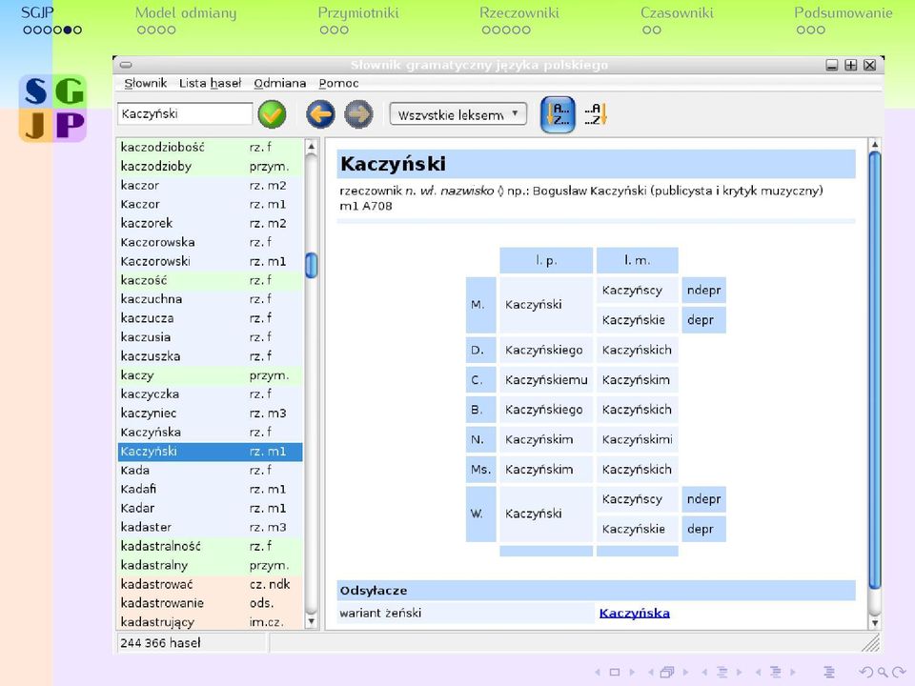Click the Beamer frame navigation icon
This screenshot has height=686, width=915.
[667, 672]
